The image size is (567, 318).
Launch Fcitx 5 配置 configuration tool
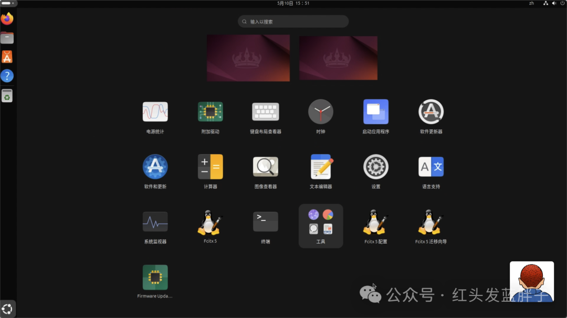(375, 221)
